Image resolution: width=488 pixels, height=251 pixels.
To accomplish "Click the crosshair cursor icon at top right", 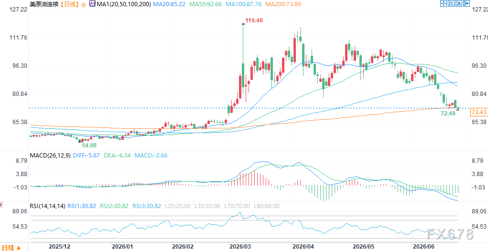I will point(444,3).
